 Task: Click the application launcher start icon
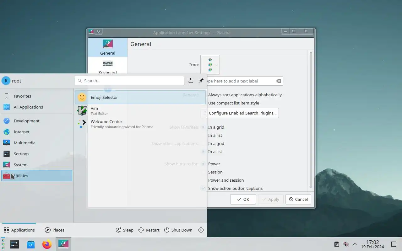(3, 244)
